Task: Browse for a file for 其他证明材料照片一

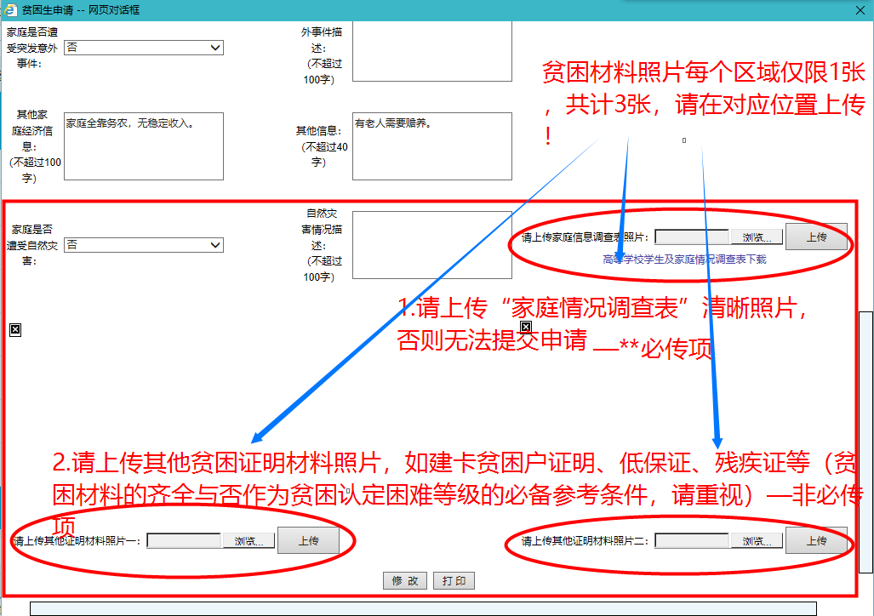Action: click(x=248, y=541)
